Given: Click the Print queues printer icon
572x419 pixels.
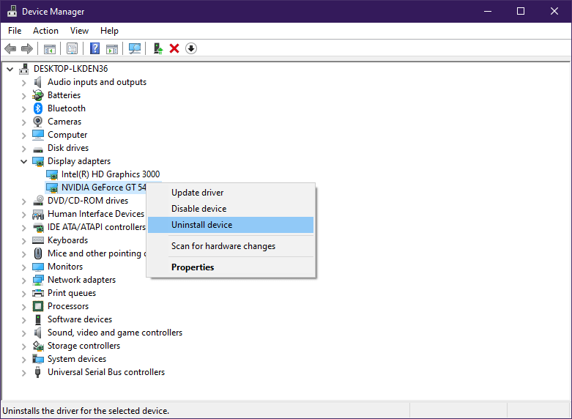Looking at the screenshot, I should pos(38,293).
